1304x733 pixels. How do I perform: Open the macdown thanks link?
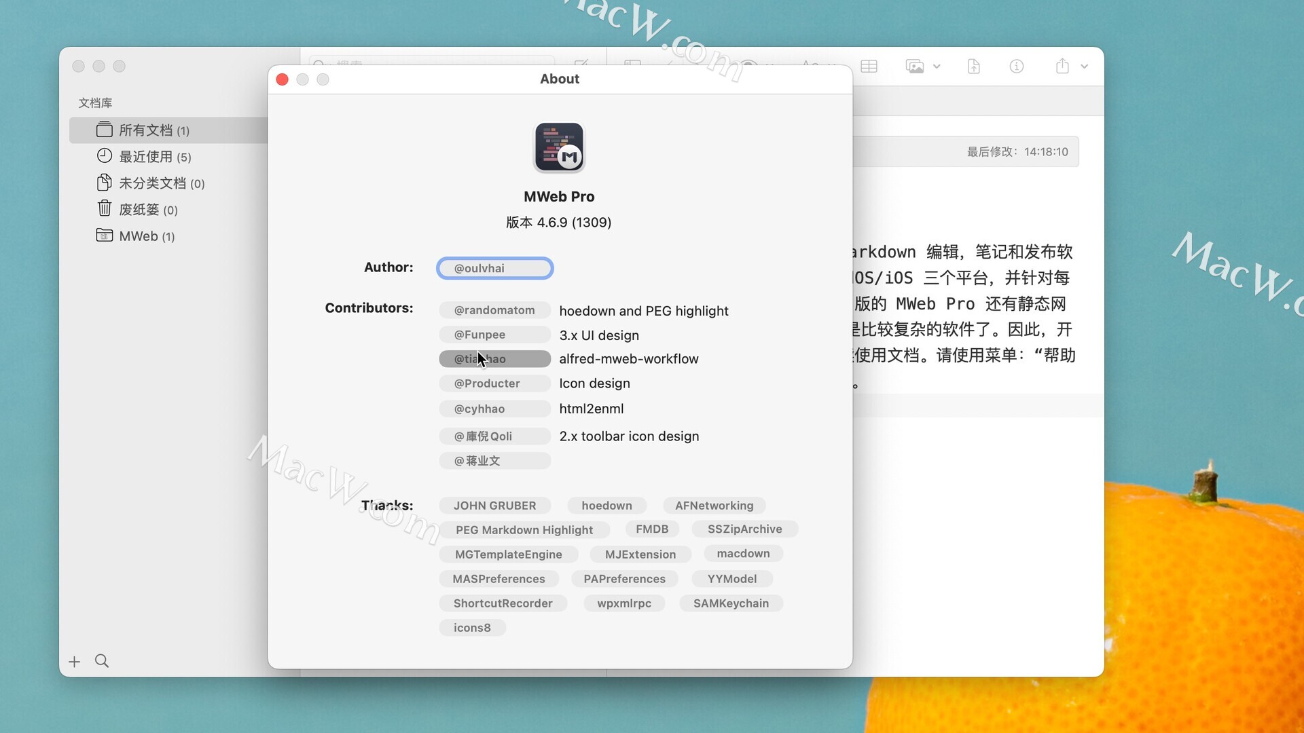pos(744,554)
